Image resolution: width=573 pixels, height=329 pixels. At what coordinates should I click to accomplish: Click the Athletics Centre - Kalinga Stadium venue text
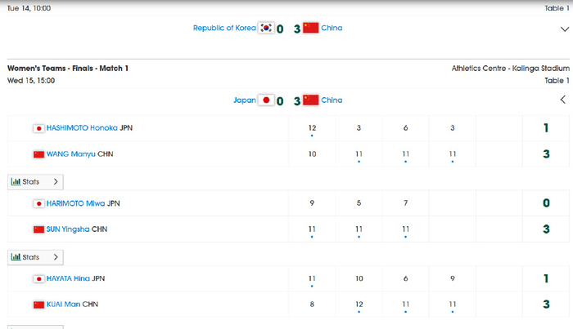click(510, 69)
